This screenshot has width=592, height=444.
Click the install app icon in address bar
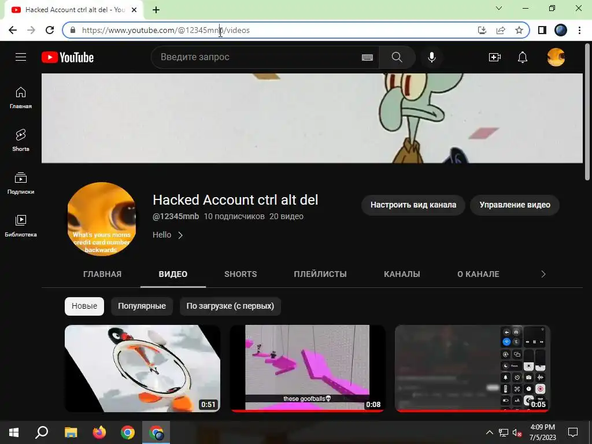point(482,30)
